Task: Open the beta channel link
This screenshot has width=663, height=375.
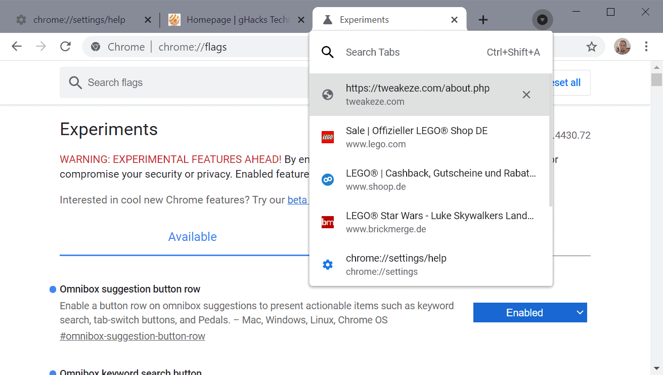Action: 298,200
